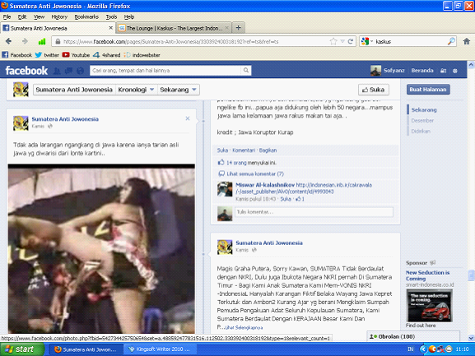The height and width of the screenshot is (356, 475).
Task: Open Firefox home page icon
Action: 467,41
